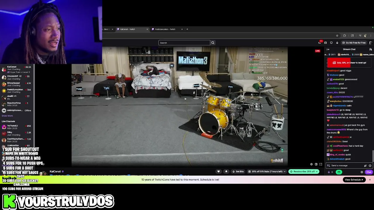Click the chat scrollbar

(373, 155)
